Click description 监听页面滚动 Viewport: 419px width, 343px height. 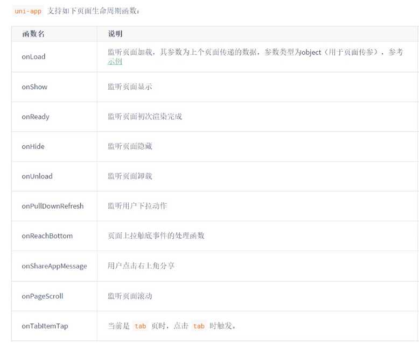130,296
